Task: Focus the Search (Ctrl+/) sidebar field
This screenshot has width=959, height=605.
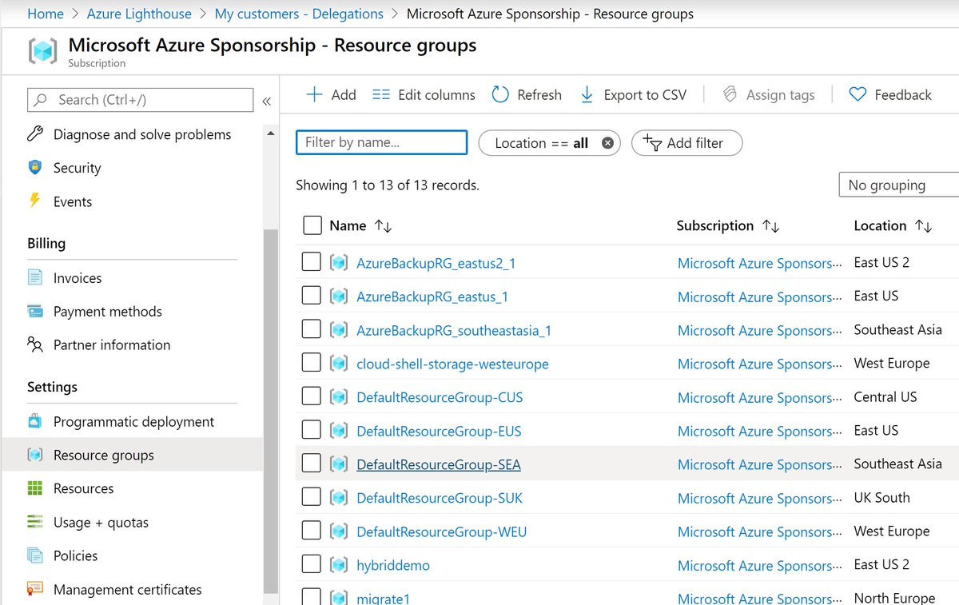Action: 141,100
